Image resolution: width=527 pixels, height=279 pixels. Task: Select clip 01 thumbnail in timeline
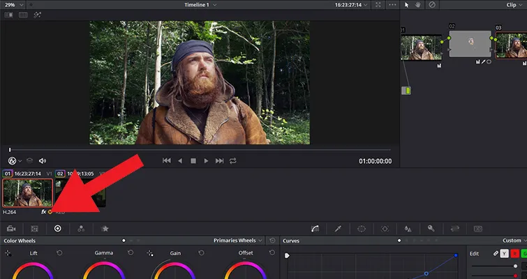(x=28, y=193)
